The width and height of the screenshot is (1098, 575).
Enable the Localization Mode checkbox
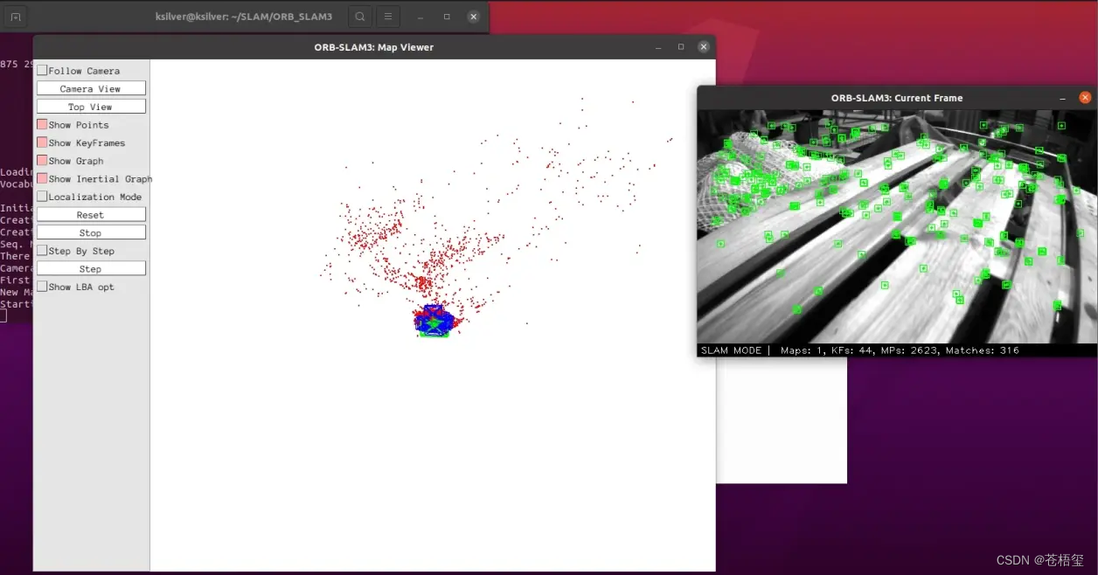pyautogui.click(x=42, y=197)
